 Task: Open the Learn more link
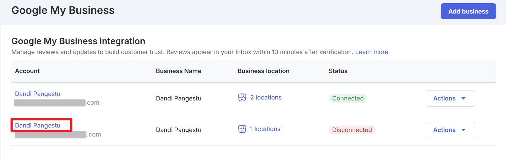[x=371, y=52]
